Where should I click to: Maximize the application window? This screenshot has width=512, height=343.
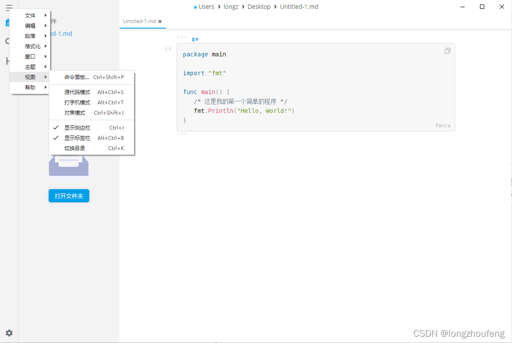pos(482,7)
